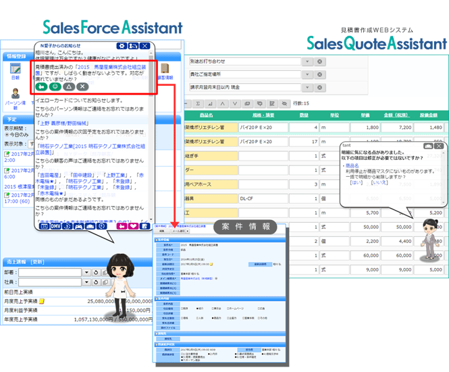Sort by the 単位 column header

click(334, 115)
